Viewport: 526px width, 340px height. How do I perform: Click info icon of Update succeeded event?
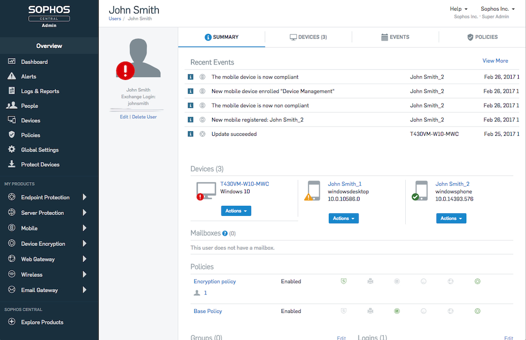tap(191, 134)
